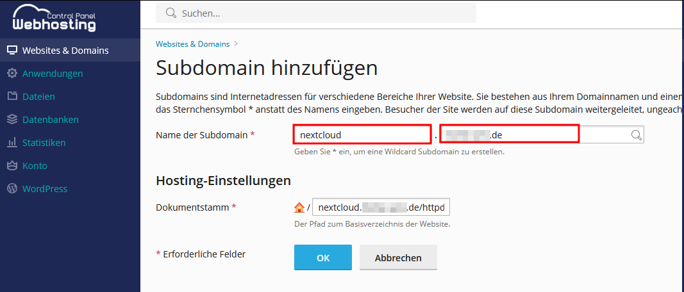Click the chevron after the Websites & Domains breadcrumb

(x=236, y=44)
